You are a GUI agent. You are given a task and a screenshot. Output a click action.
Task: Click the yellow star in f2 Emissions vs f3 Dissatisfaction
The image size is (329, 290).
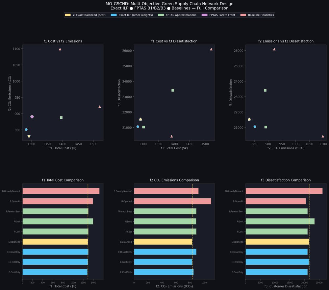pos(249,119)
